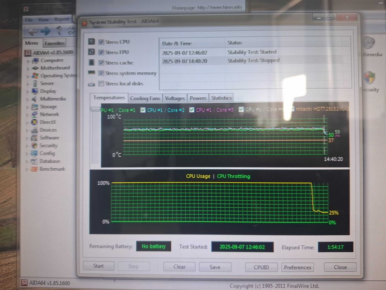Expand the Display tree node

(28, 92)
